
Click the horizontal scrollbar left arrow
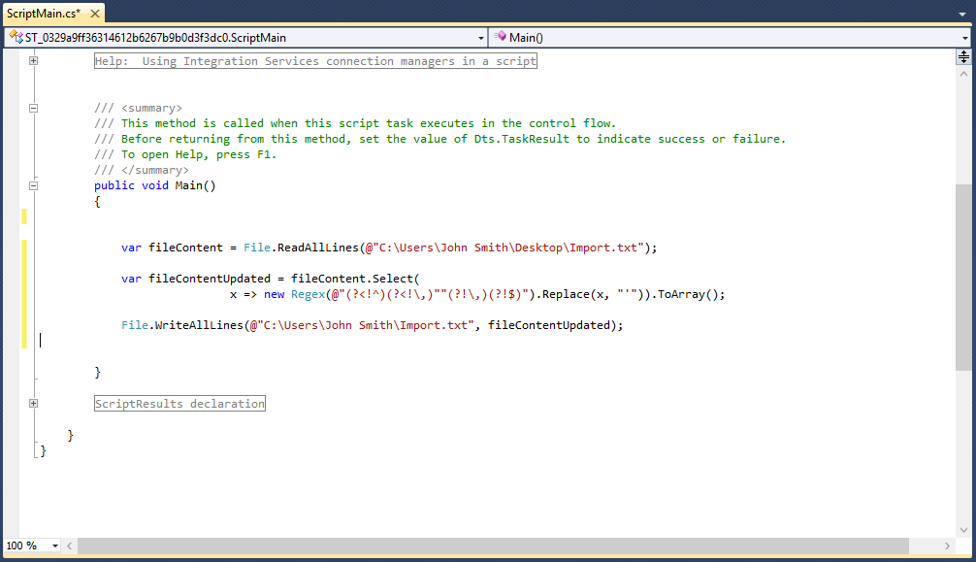69,545
